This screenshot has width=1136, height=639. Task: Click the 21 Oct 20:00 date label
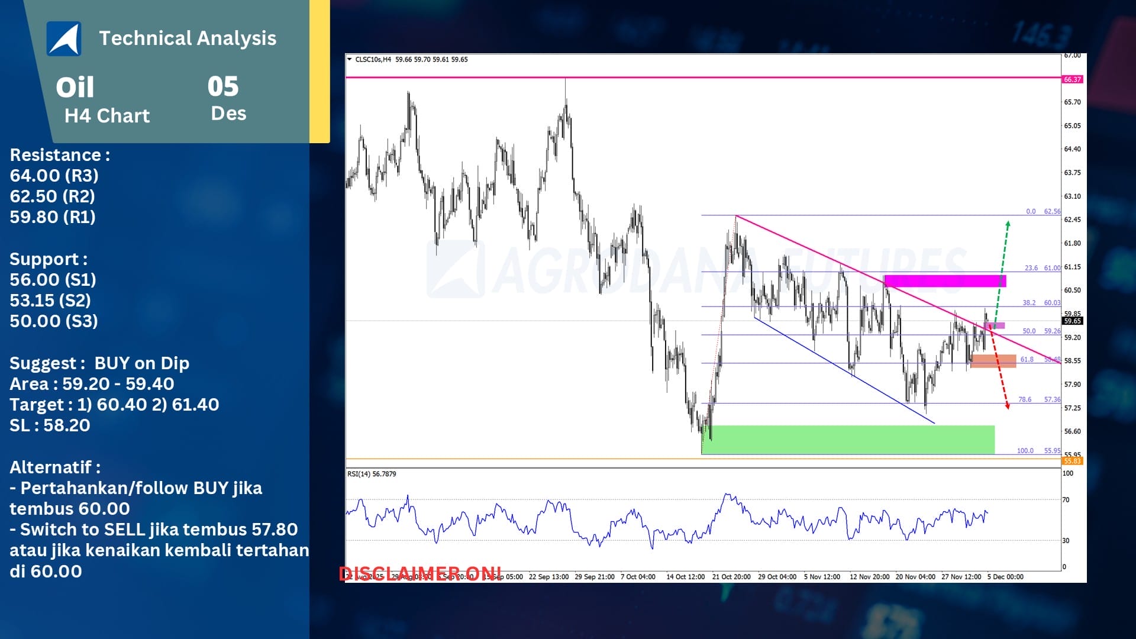point(731,577)
